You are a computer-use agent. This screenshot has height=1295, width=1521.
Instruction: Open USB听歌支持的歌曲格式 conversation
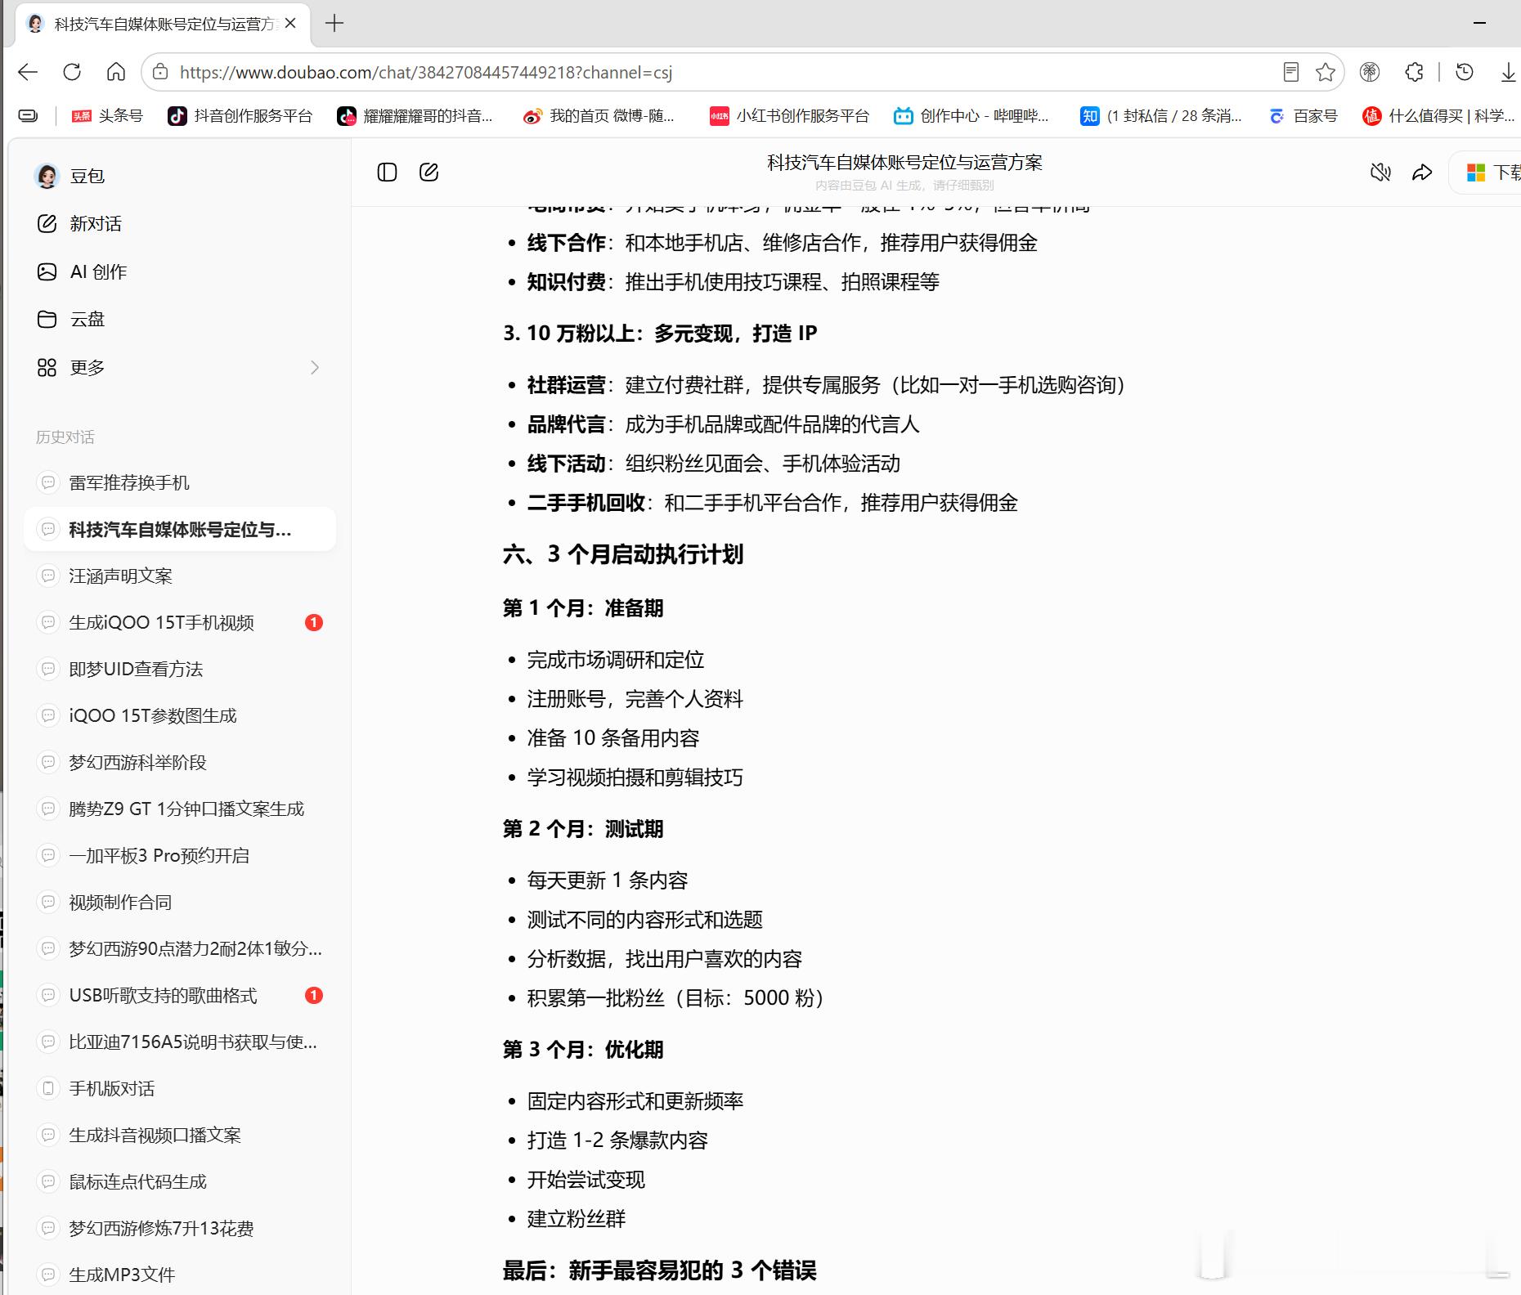pyautogui.click(x=180, y=995)
